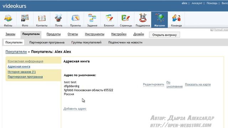Switch to the Настройки tab
The image size is (228, 128).
point(119,34)
